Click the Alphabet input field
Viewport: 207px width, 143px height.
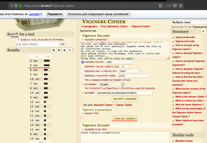[x=125, y=93]
